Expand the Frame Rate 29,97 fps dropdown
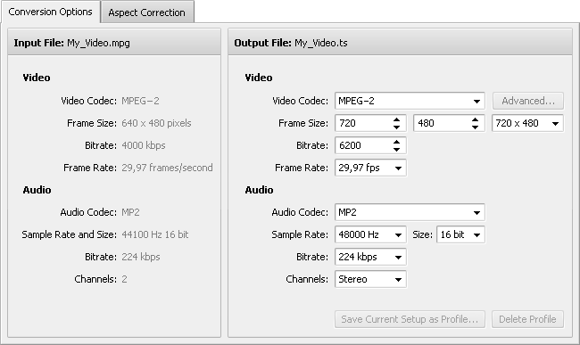Image resolution: width=580 pixels, height=345 pixels. pos(370,168)
